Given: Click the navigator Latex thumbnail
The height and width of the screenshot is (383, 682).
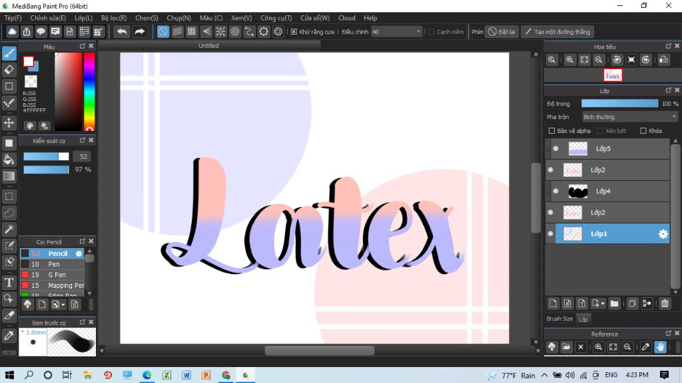Looking at the screenshot, I should click(x=613, y=76).
